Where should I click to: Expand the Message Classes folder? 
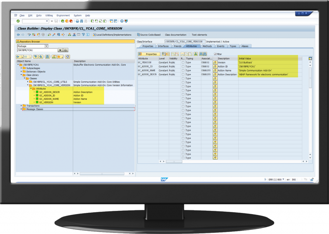point(21,109)
